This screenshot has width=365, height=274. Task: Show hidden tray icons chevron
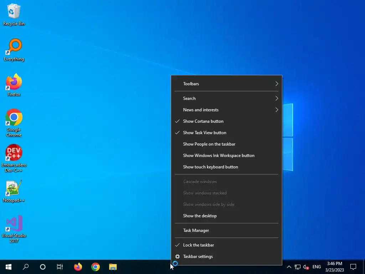coord(289,267)
